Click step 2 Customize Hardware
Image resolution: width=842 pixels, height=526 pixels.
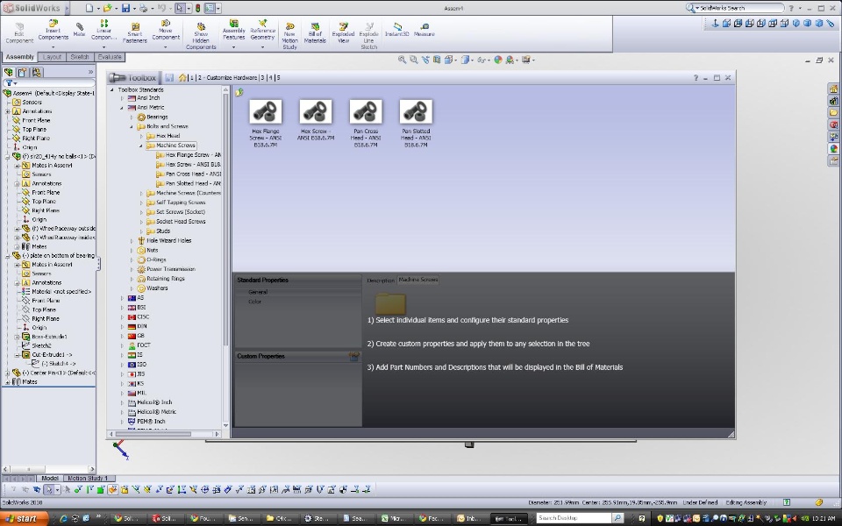tap(228, 78)
